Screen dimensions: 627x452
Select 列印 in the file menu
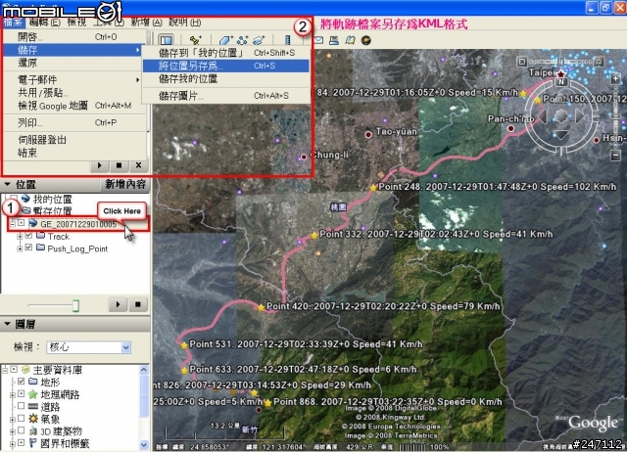click(73, 122)
